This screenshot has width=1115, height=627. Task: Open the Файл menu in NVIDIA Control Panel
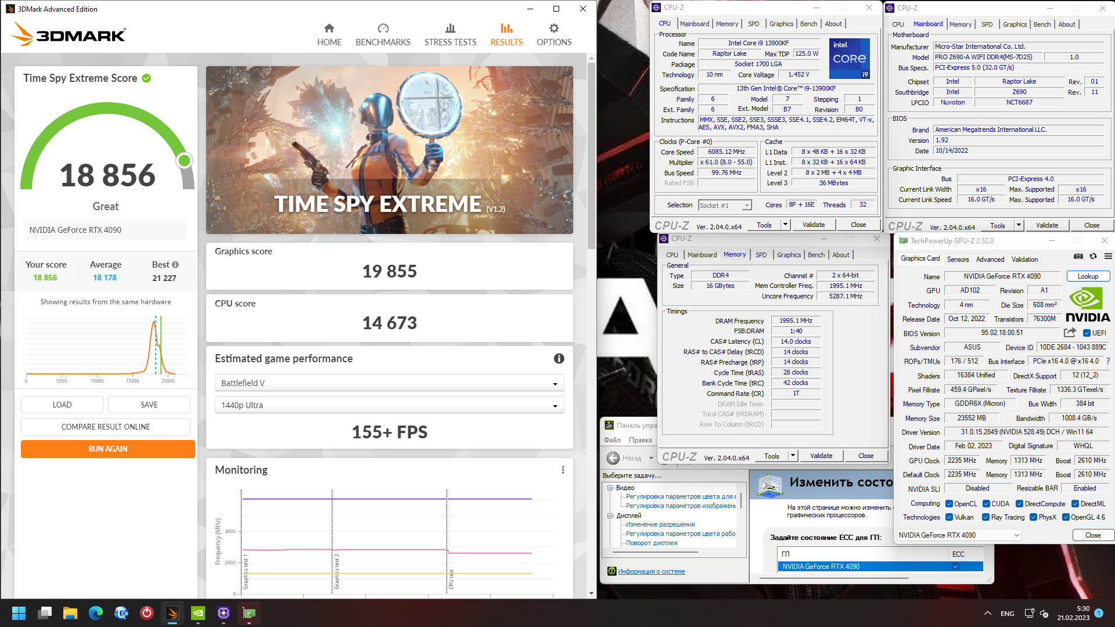pos(612,440)
